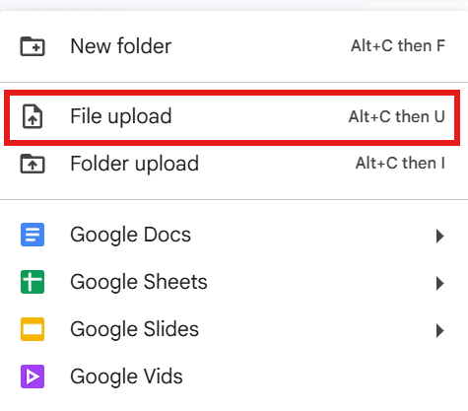Viewport: 468px width, 411px height.
Task: Click the green Google Sheets icon
Action: point(33,282)
